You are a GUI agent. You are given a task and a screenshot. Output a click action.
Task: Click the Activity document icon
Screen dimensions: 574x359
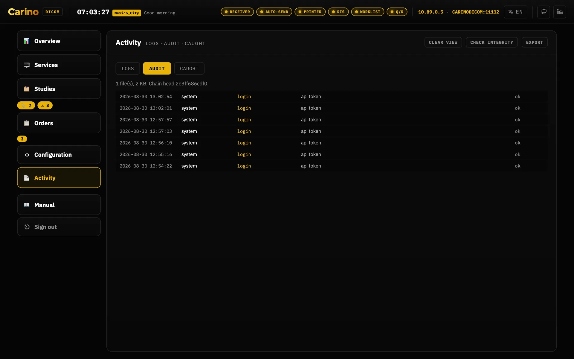pos(27,178)
